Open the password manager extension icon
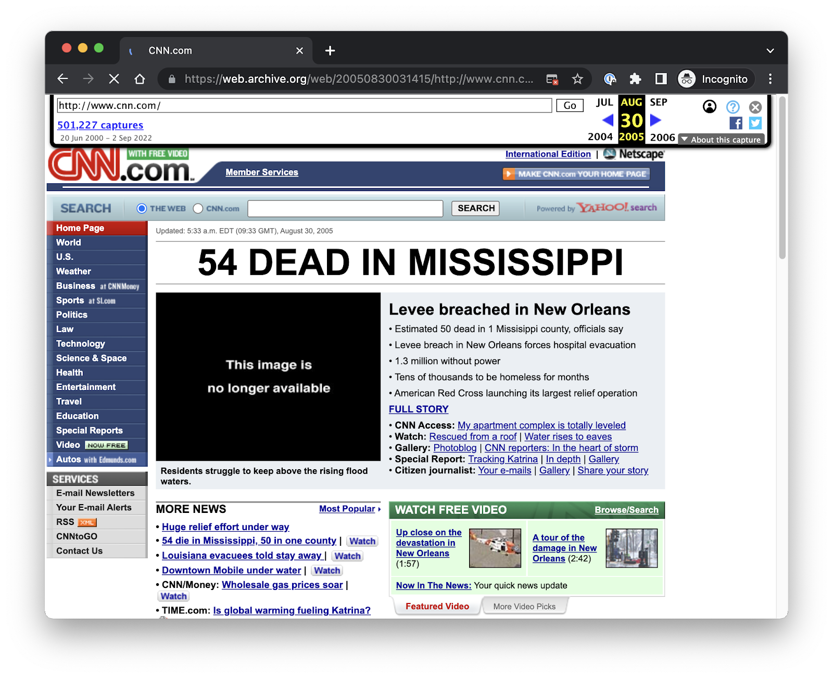This screenshot has width=833, height=678. 610,79
